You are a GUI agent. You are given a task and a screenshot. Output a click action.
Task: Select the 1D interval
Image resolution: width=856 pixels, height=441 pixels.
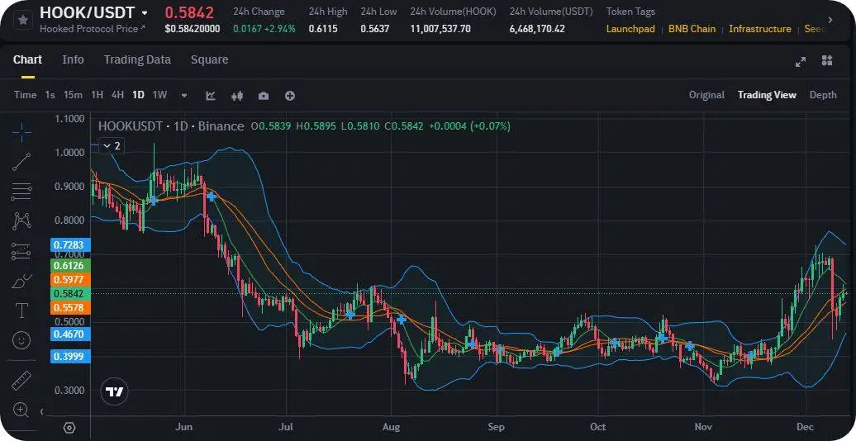click(138, 95)
